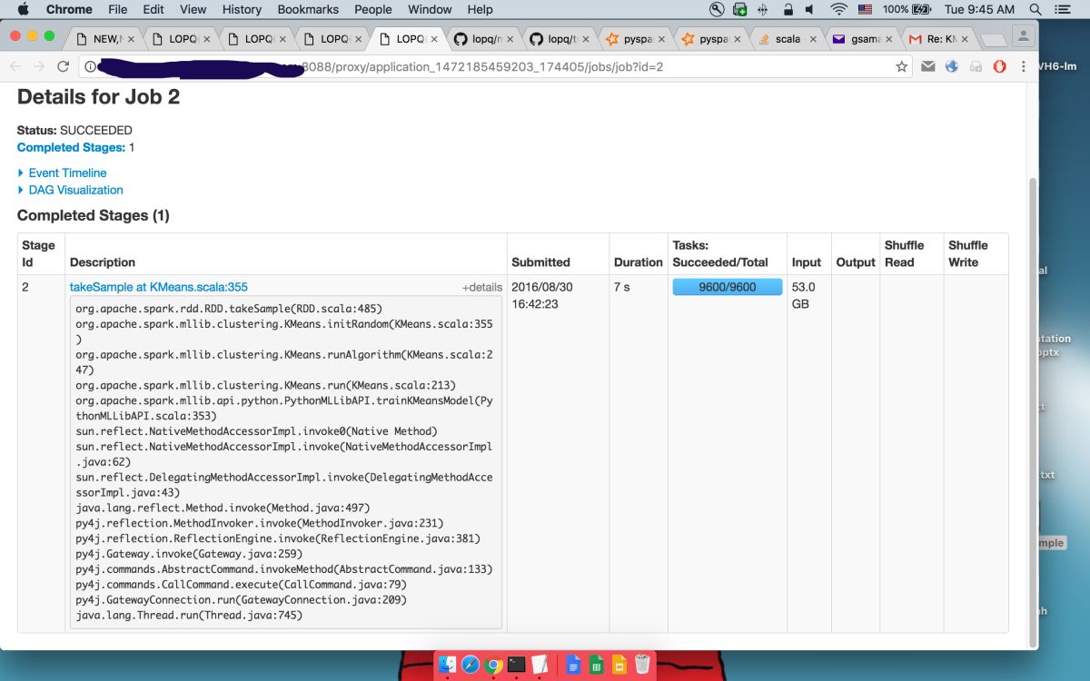Open the Bookmarks menu
Image resolution: width=1090 pixels, height=681 pixels.
coord(308,9)
